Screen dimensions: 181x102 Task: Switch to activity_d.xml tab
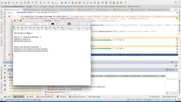85,10
